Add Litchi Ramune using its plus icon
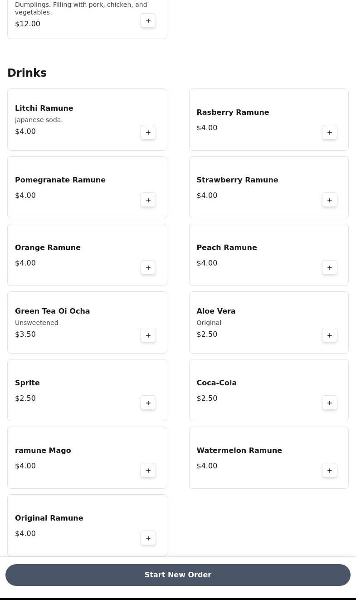Screen dimensions: 356x600 pyautogui.click(x=148, y=133)
